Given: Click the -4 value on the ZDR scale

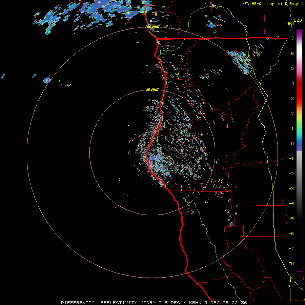Looking at the screenshot, I should 291,204.
